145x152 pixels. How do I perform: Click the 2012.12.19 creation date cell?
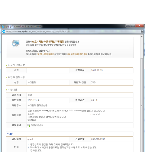[x=111, y=70]
